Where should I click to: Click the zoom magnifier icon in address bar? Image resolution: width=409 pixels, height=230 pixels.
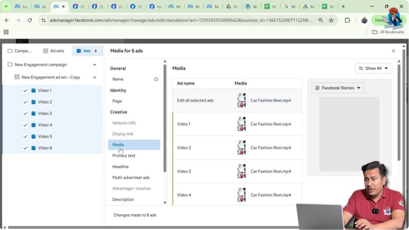(x=321, y=20)
